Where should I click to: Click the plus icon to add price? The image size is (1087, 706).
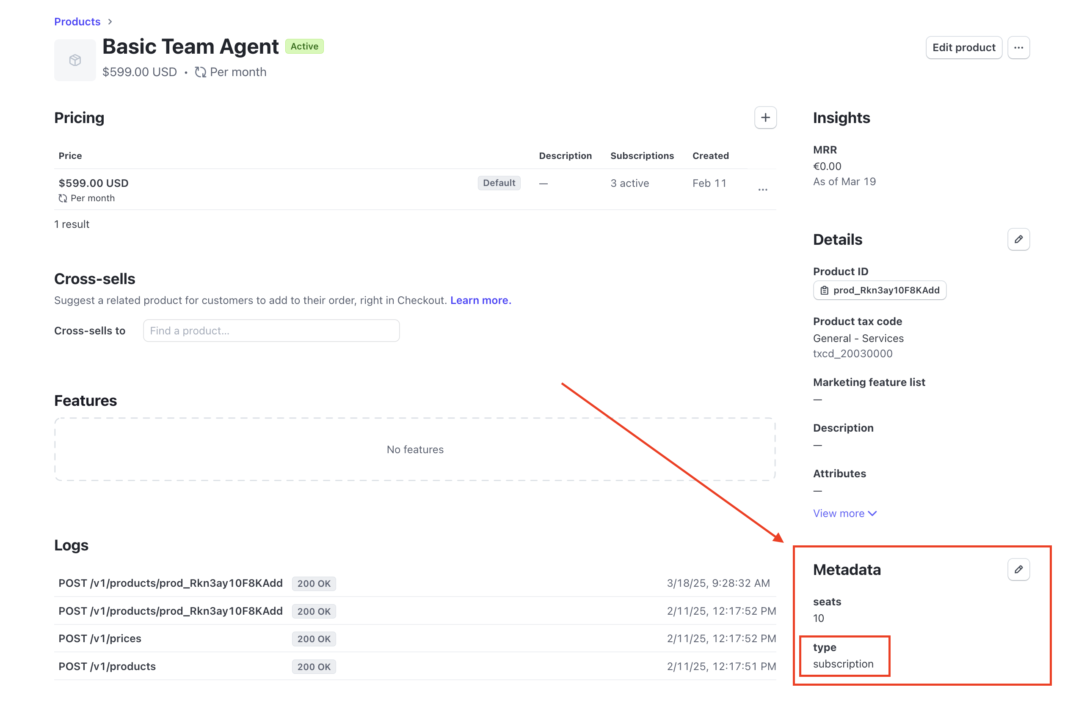click(x=765, y=118)
